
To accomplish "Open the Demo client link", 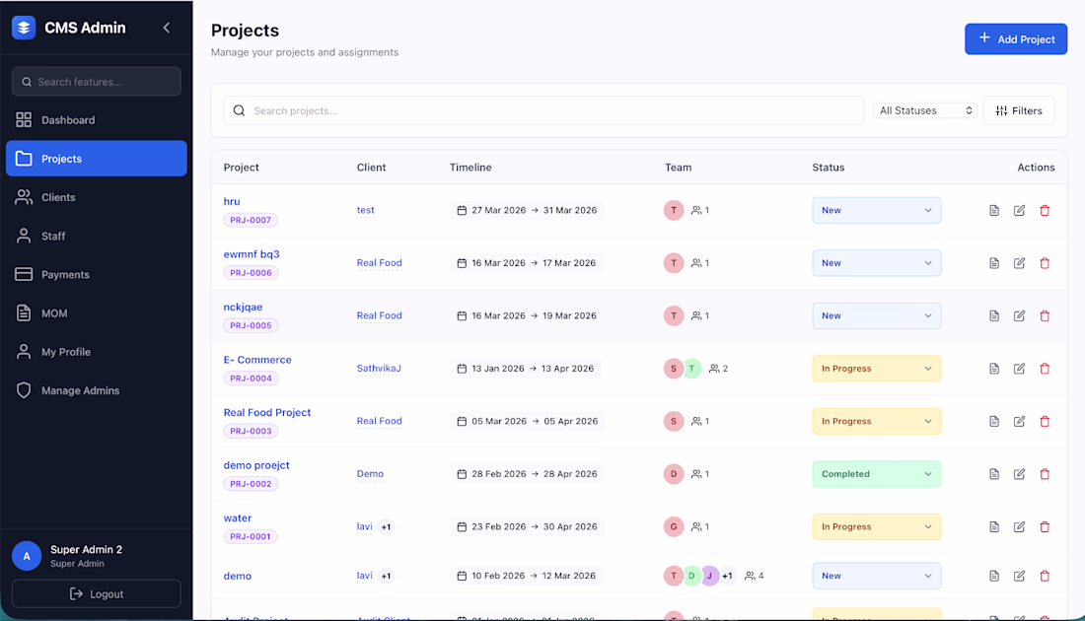I will point(370,474).
